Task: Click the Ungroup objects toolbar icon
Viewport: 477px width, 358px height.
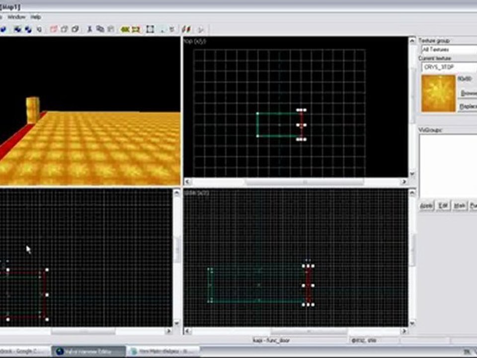Action: coord(28,29)
